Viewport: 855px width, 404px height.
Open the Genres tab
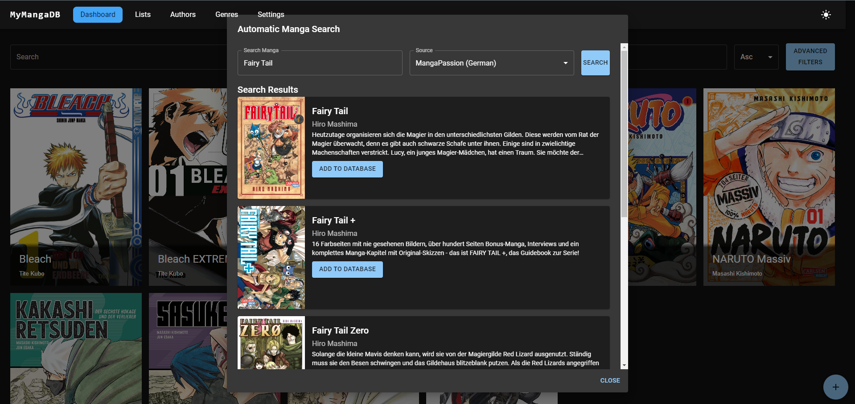(x=226, y=15)
